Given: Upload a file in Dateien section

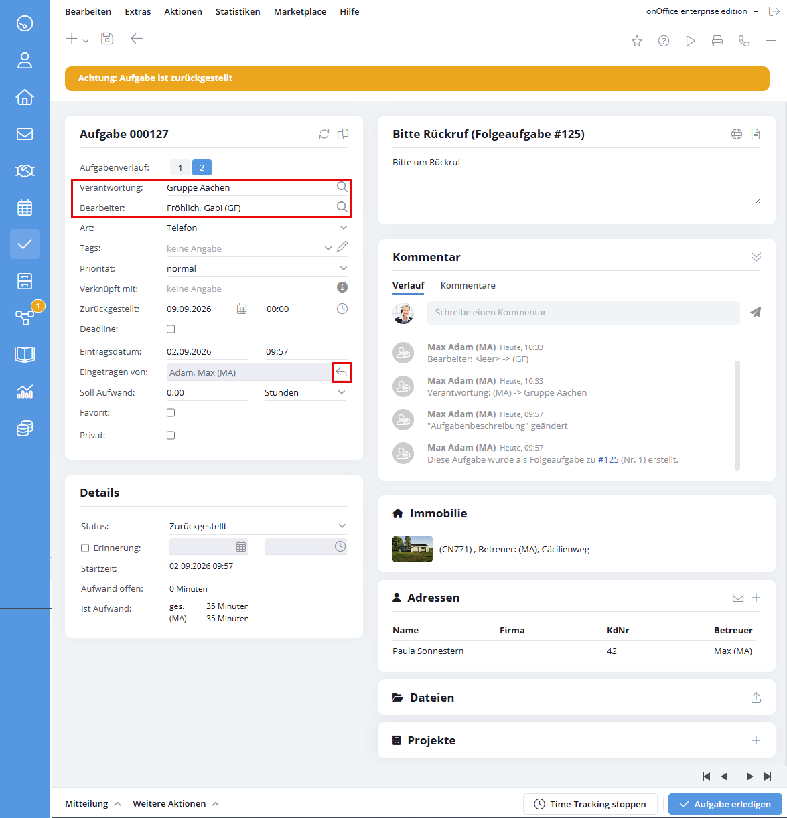Looking at the screenshot, I should tap(756, 698).
